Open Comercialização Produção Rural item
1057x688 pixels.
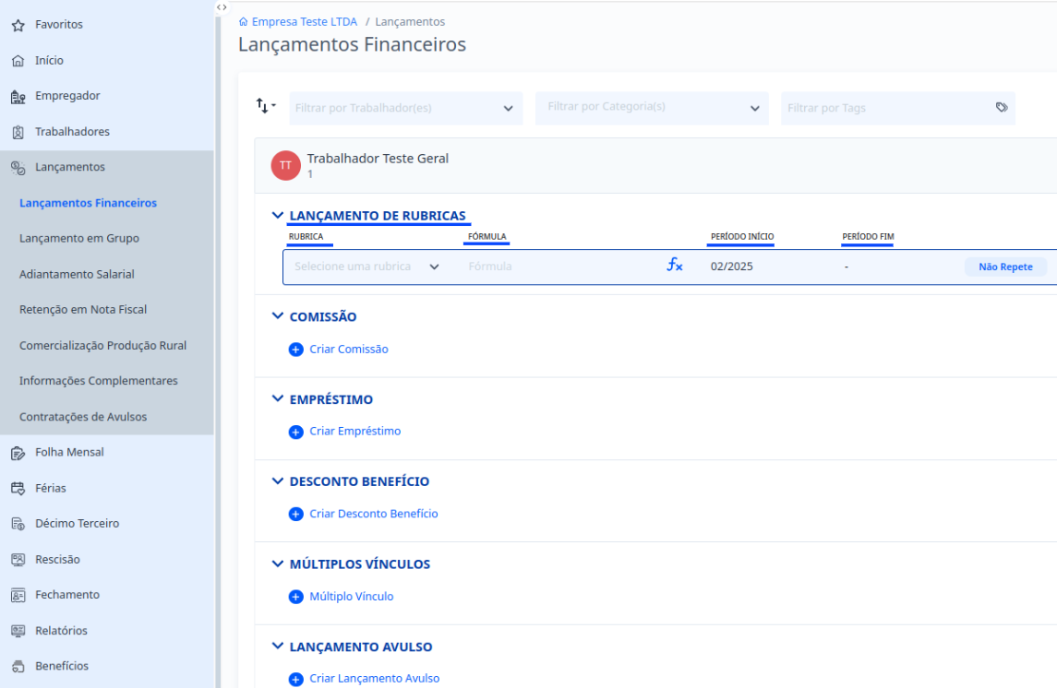click(x=103, y=345)
